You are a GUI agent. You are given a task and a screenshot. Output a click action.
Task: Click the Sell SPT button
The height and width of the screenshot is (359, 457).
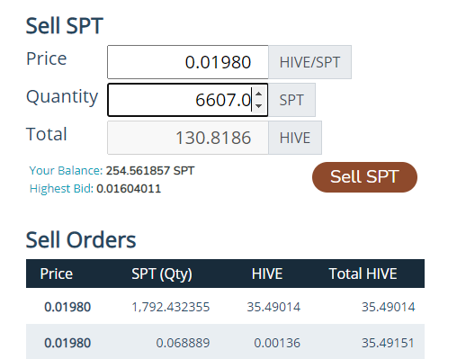pos(364,177)
